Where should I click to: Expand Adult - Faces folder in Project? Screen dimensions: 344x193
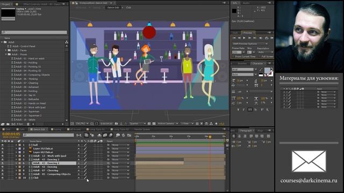(x=6, y=50)
